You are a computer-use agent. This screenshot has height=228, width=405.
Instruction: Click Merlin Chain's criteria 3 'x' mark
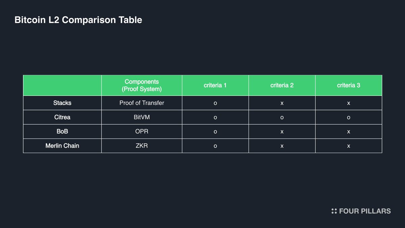[349, 146]
